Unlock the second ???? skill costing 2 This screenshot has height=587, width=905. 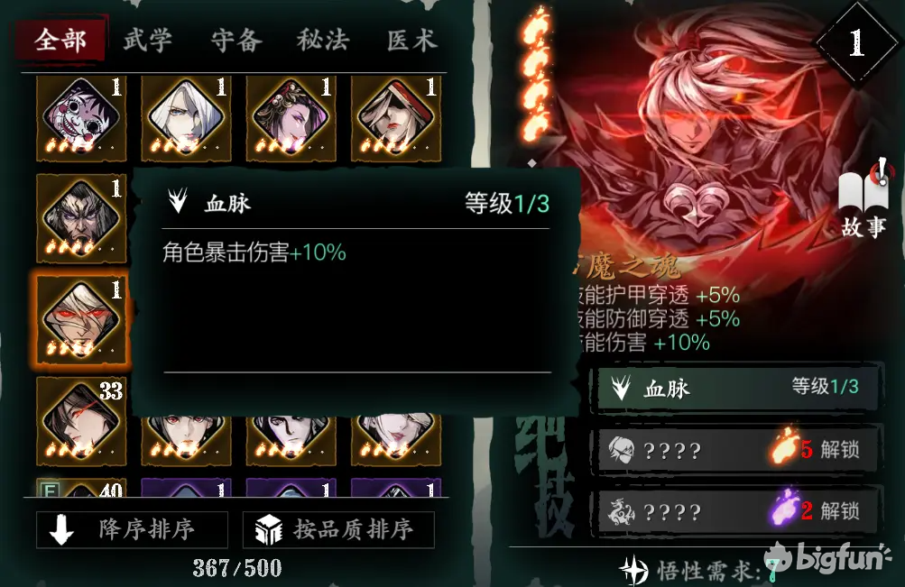coord(737,511)
